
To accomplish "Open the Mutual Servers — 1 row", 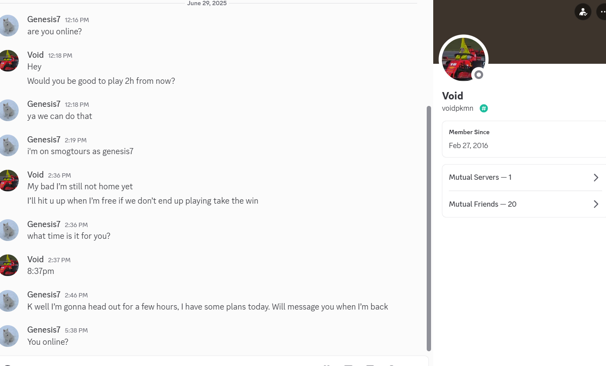I will click(524, 178).
